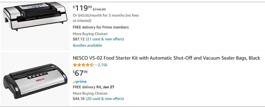Click the 4.5 star rating icons
The width and height of the screenshot is (265, 107).
83,65
